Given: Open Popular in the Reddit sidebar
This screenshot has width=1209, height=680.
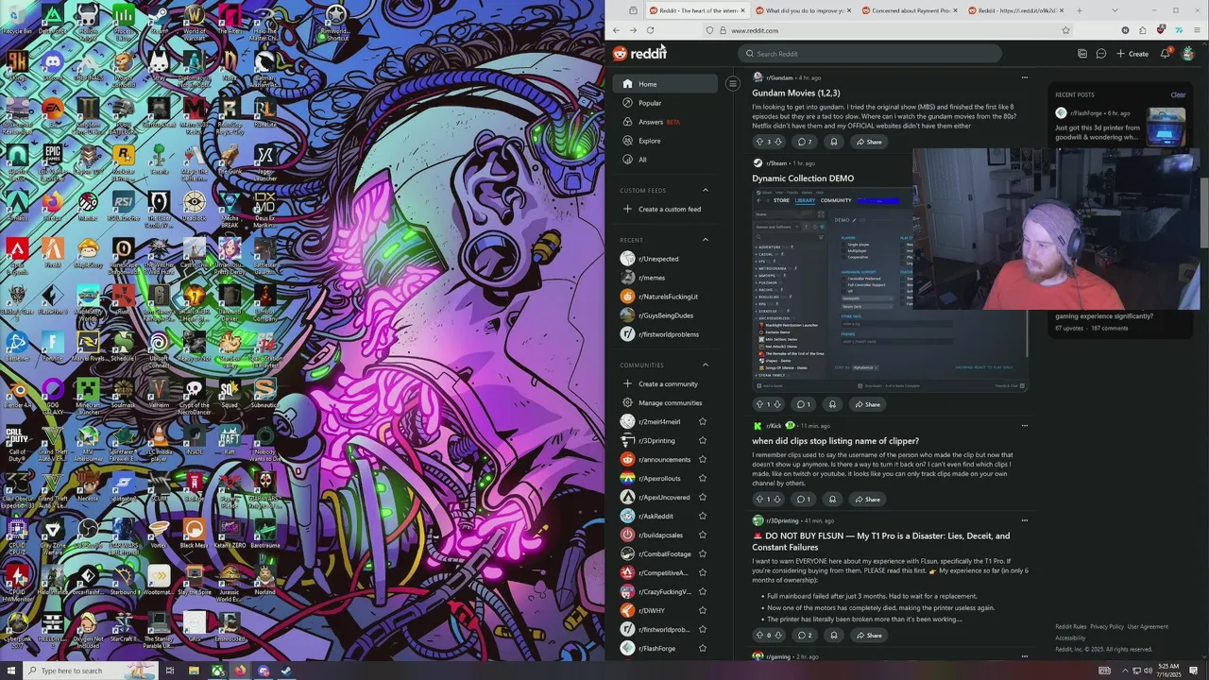Looking at the screenshot, I should tap(665, 103).
